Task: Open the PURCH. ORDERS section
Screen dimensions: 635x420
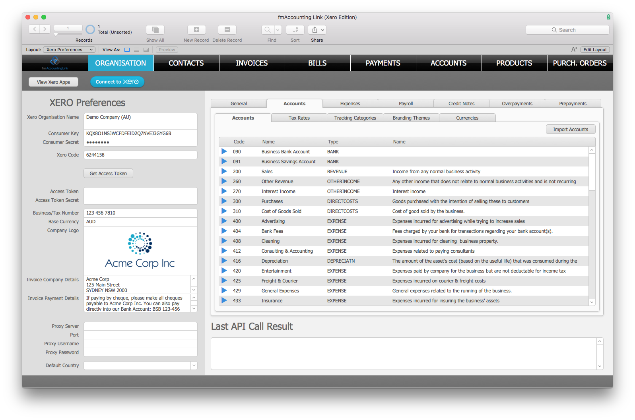Action: click(x=580, y=63)
